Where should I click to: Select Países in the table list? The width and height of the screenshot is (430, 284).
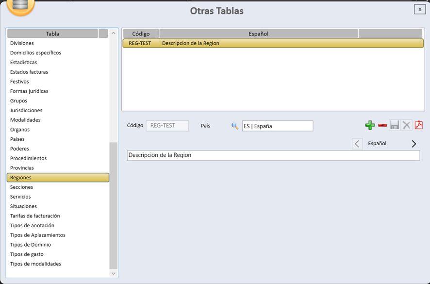pos(17,139)
